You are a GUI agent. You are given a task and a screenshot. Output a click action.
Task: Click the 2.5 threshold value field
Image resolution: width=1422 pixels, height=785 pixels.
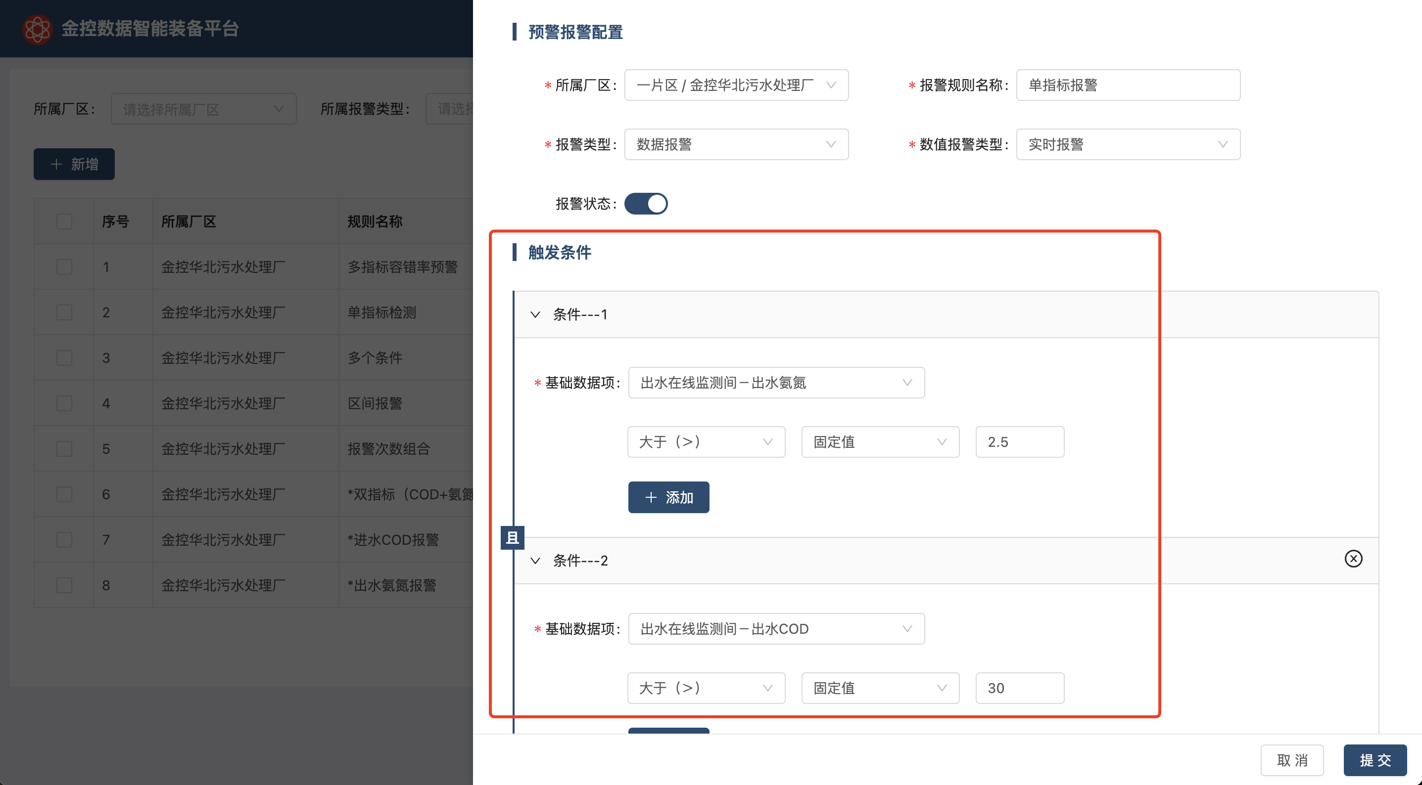click(1019, 442)
